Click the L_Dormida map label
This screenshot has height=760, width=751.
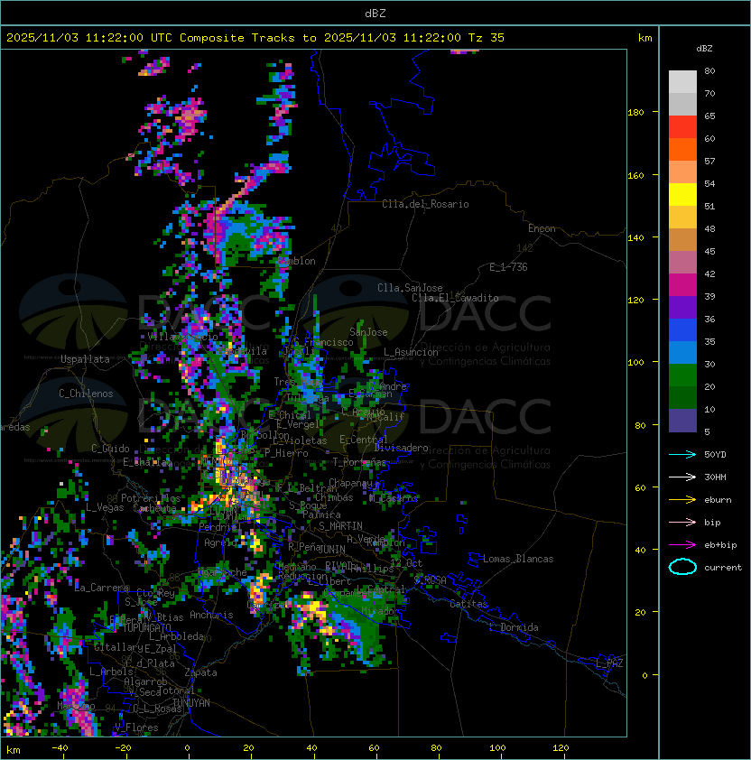pyautogui.click(x=514, y=627)
